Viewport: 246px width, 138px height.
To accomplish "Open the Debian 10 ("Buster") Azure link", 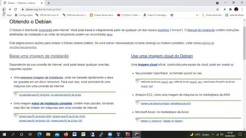I will pos(173,121).
